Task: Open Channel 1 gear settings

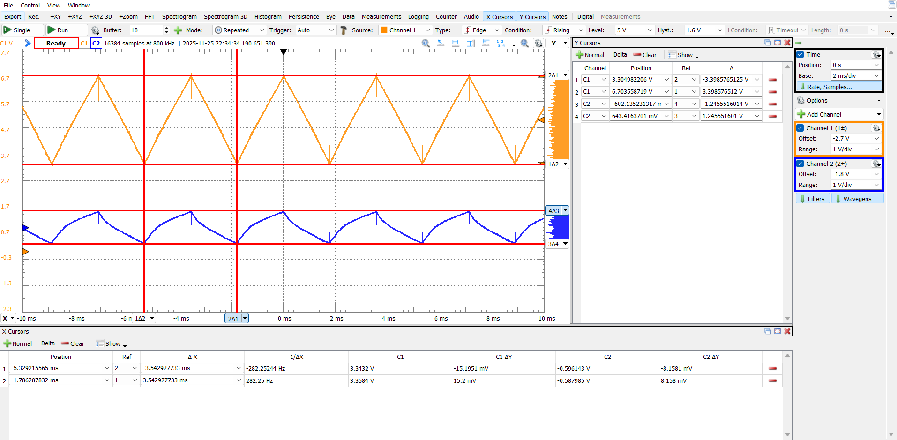Action: [x=876, y=128]
